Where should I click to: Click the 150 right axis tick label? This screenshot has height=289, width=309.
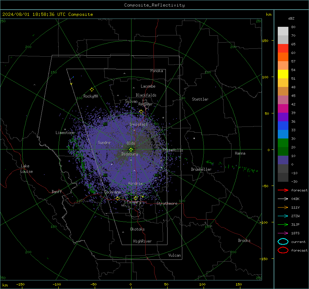pos(265,41)
